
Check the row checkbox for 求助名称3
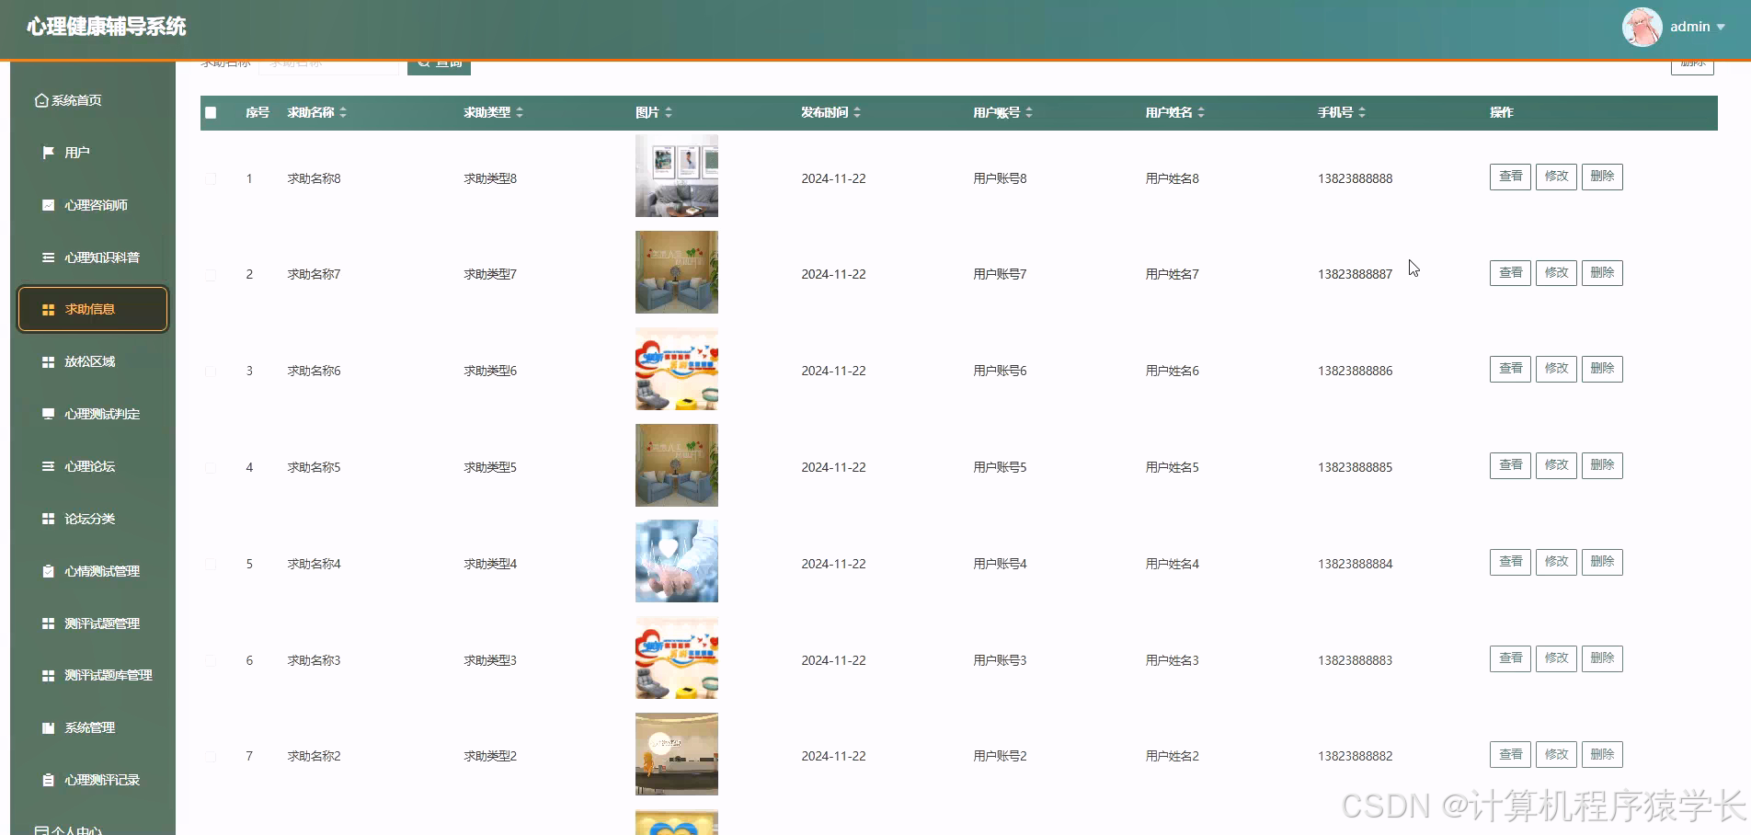211,660
